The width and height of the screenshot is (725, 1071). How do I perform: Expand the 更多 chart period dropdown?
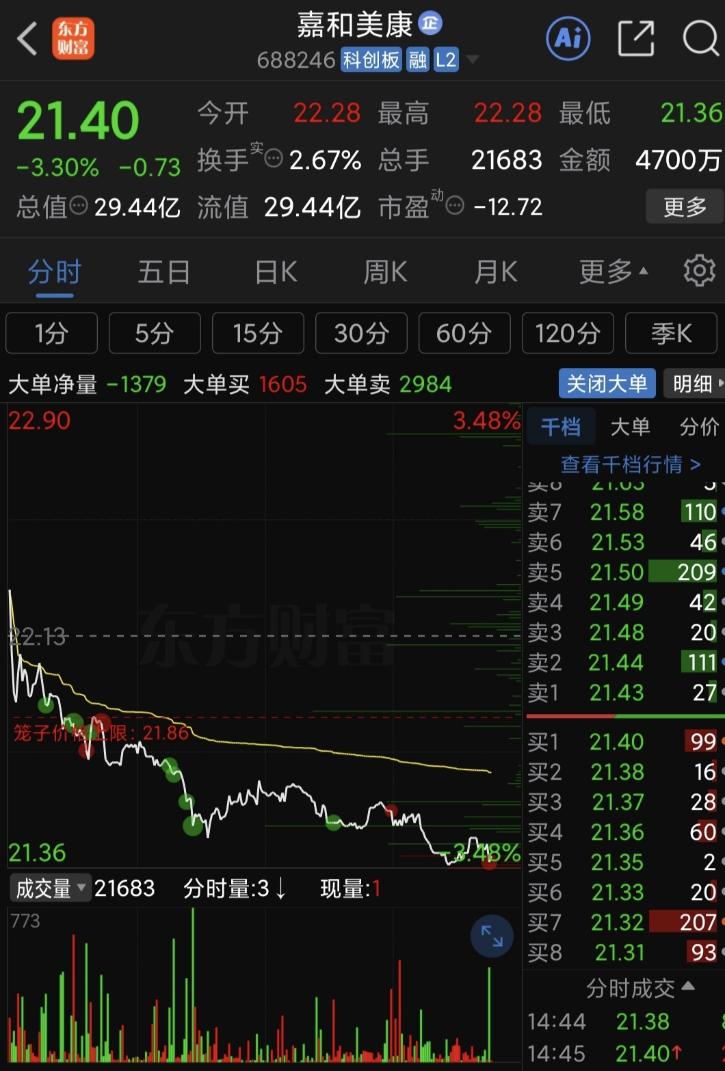pos(613,272)
